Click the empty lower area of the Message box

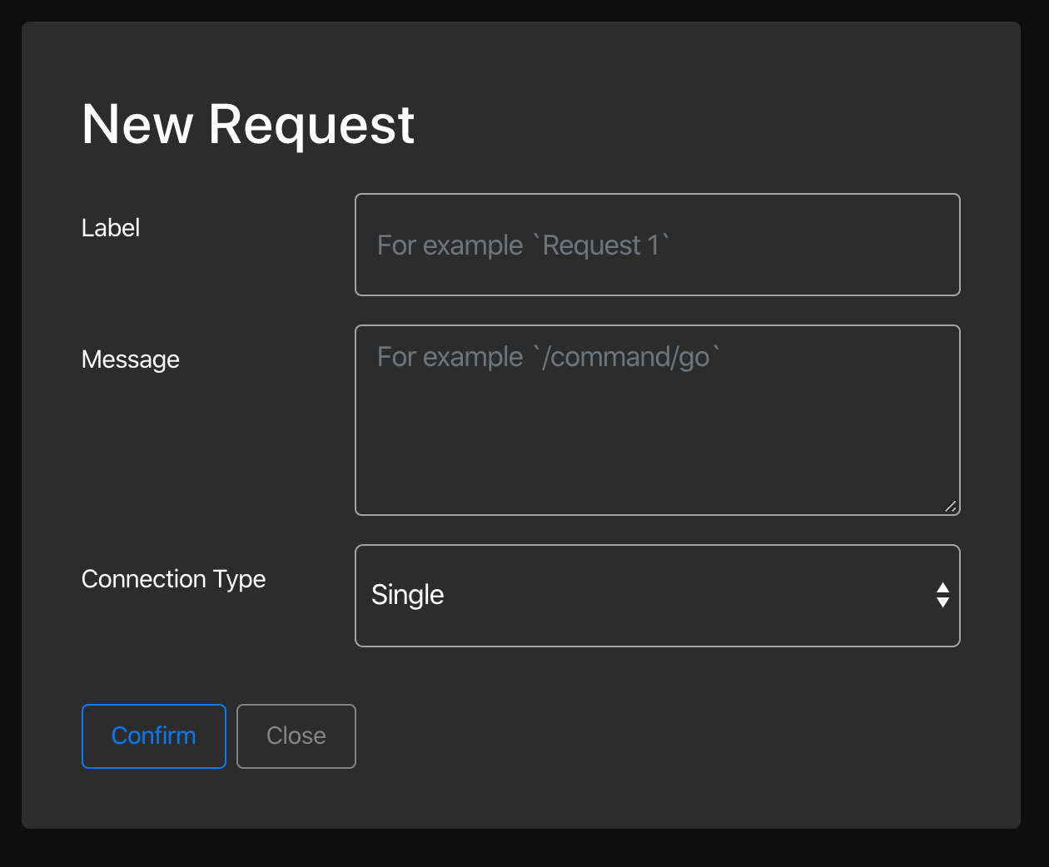coord(656,466)
